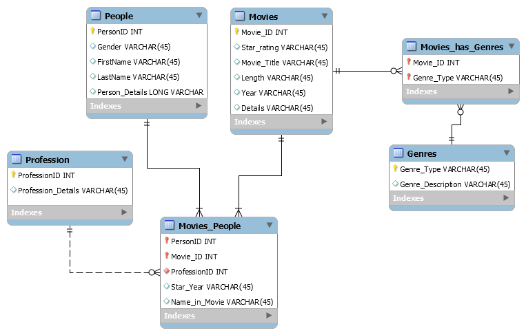The image size is (526, 335).
Task: Click the Genres table icon
Action: [398, 153]
